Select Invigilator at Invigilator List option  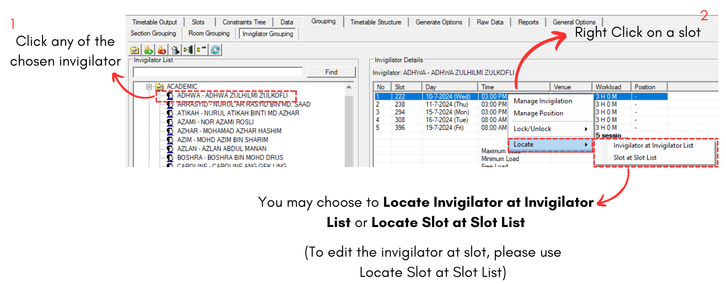pyautogui.click(x=653, y=146)
